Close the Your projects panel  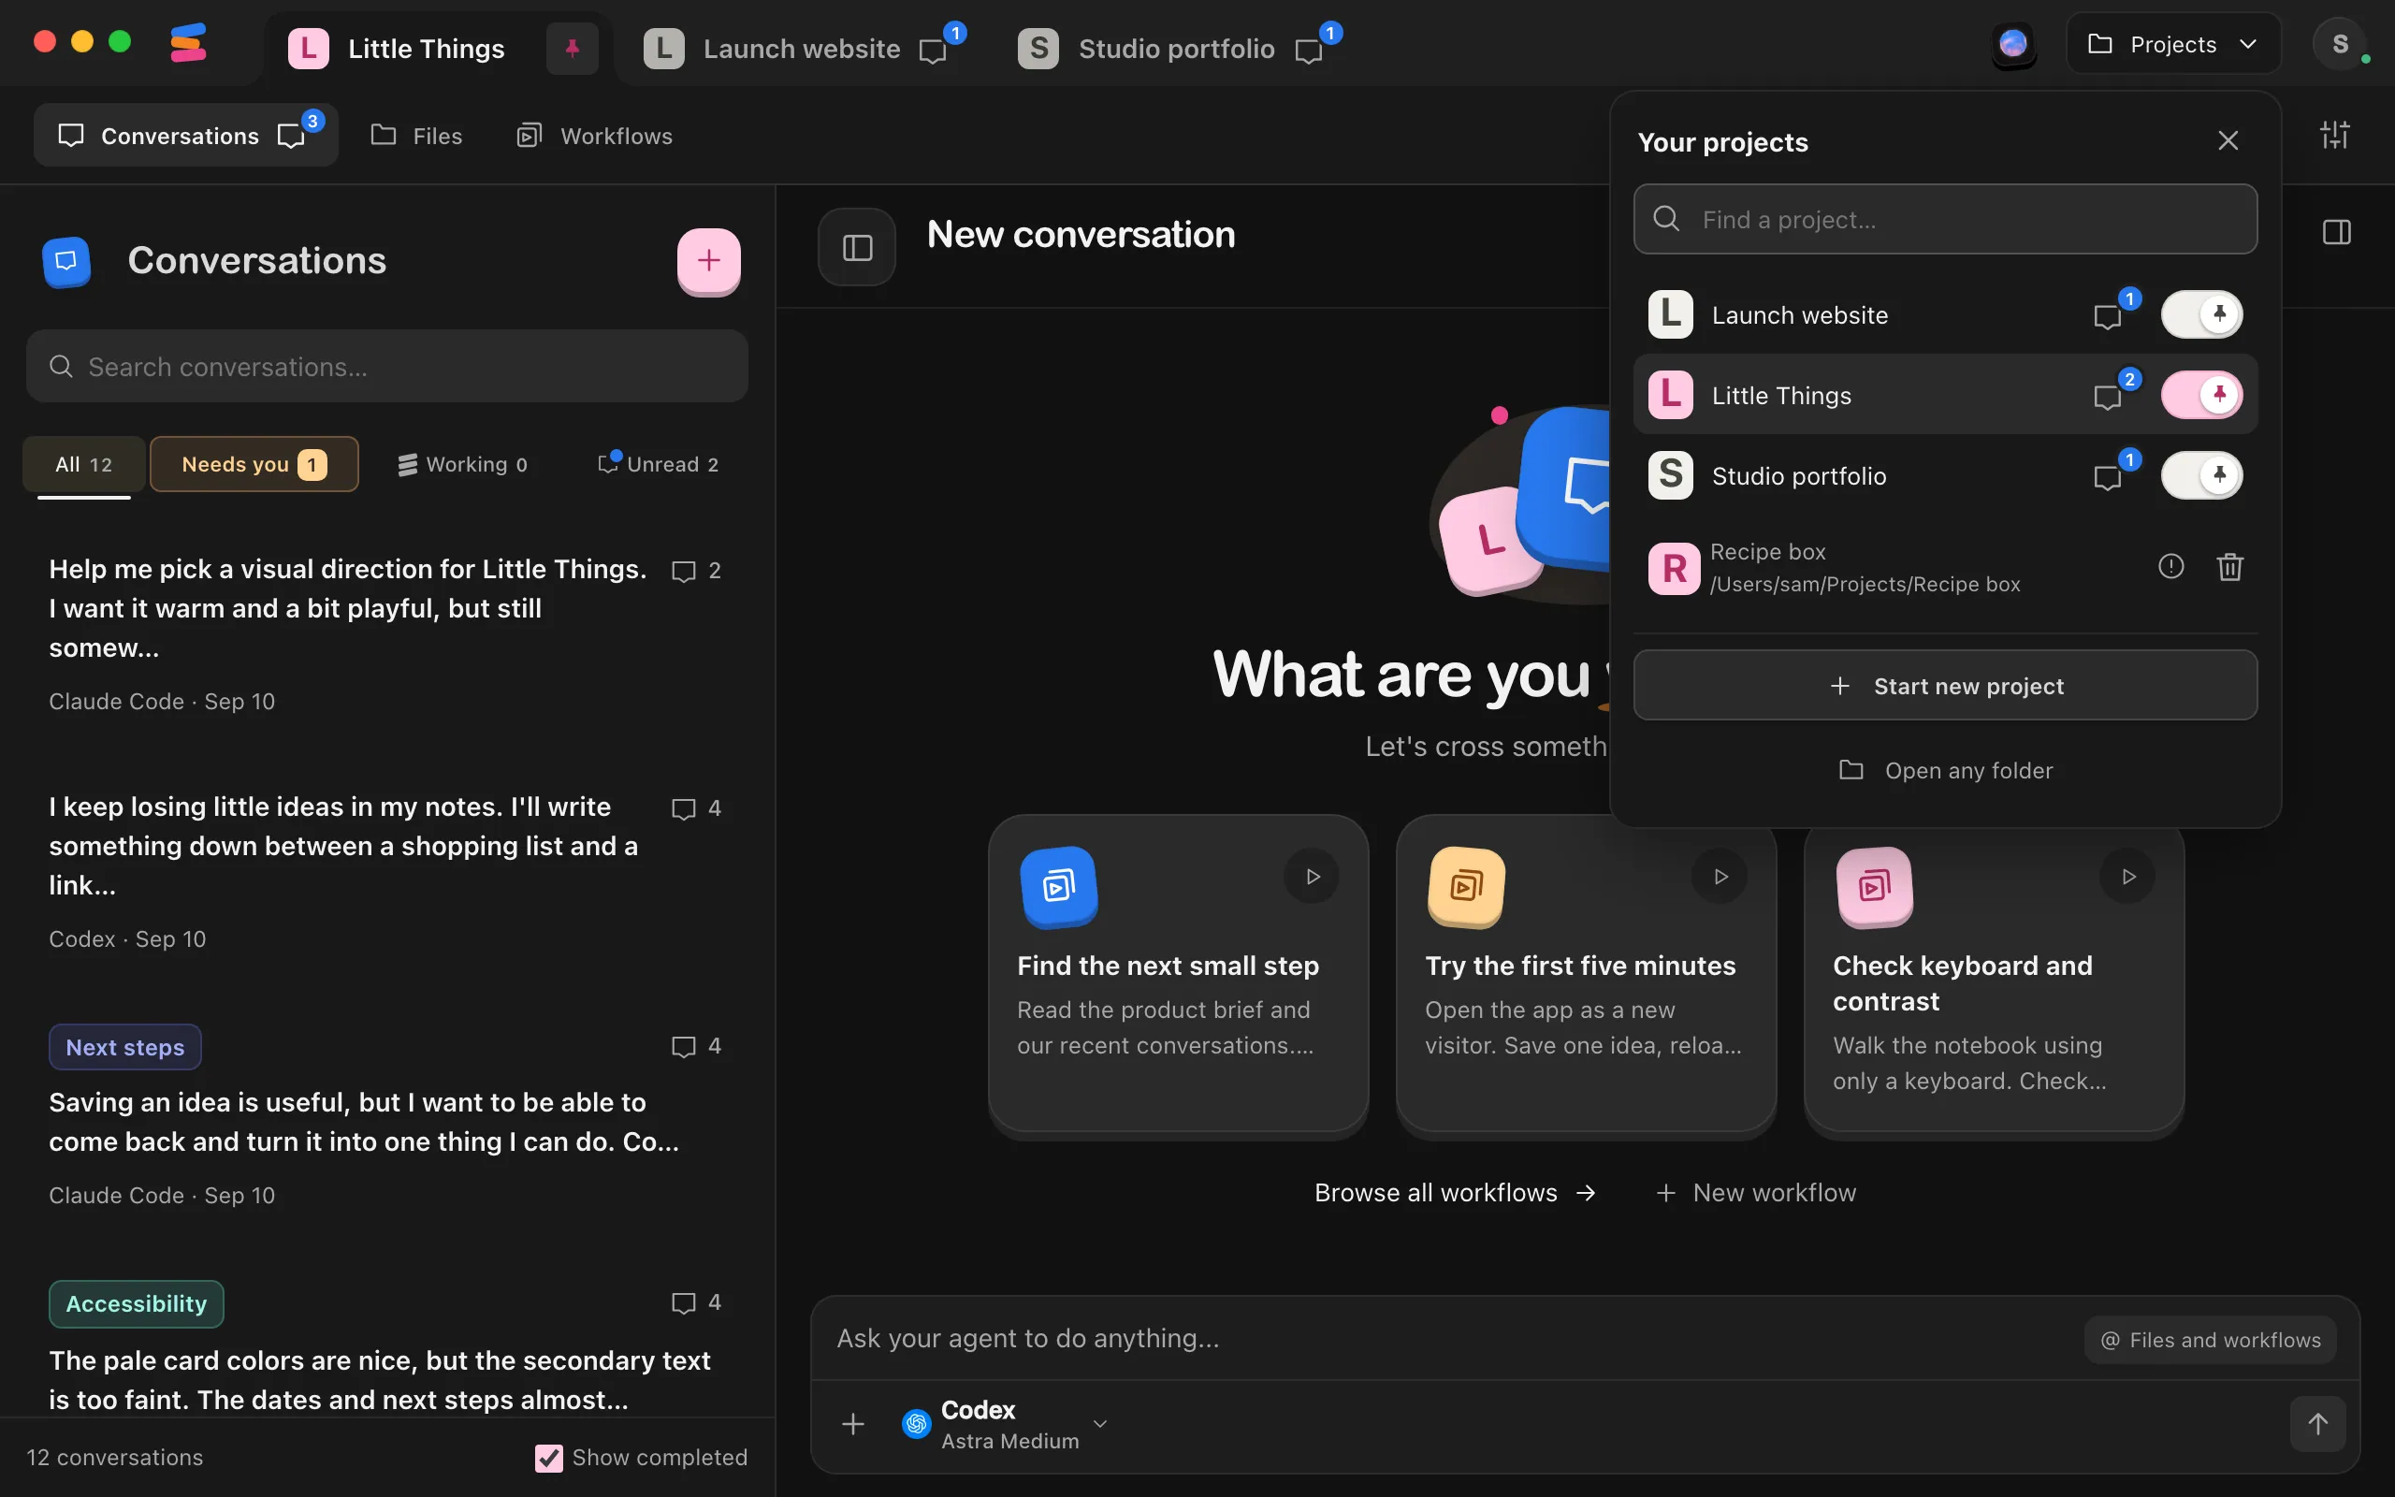[x=2228, y=140]
